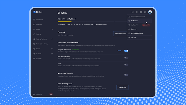The height and width of the screenshot is (105, 186).
Task: Click the New badge beside Helpdesk
Action: [x=51, y=94]
